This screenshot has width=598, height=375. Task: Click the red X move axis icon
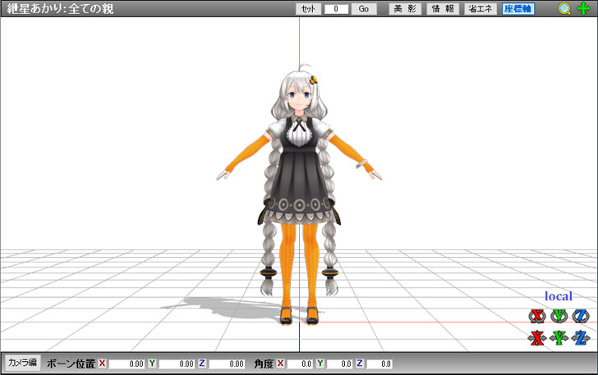537,337
